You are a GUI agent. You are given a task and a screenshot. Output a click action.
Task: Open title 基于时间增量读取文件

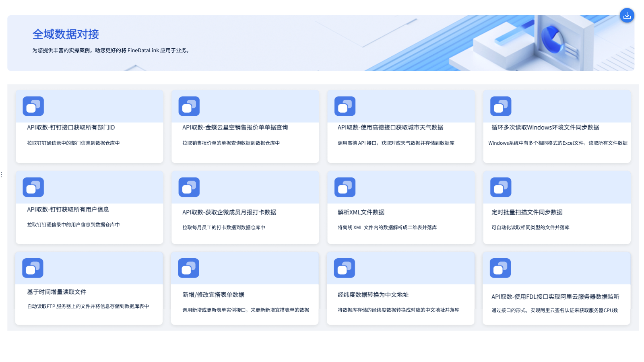57,292
